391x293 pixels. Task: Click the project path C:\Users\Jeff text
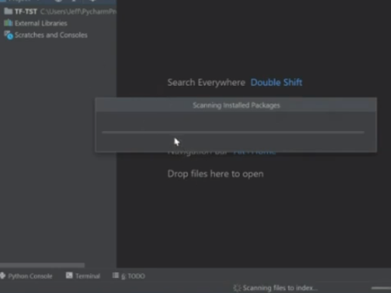click(78, 11)
